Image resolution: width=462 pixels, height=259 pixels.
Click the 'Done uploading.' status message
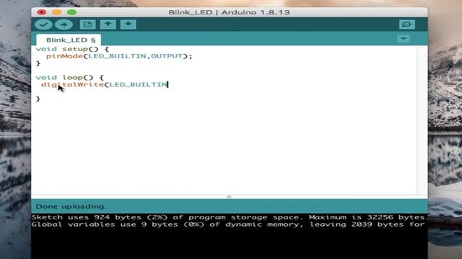(x=71, y=206)
